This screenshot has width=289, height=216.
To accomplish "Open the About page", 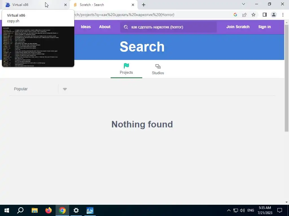I will [105, 27].
